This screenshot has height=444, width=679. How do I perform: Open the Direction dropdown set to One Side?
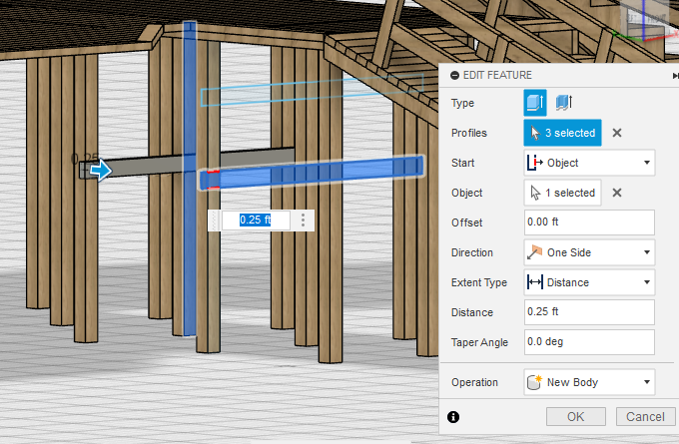pos(589,252)
